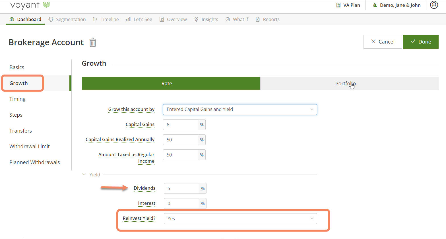Open the user profile icon
Viewport: 446px width, 239px height.
[x=434, y=5]
